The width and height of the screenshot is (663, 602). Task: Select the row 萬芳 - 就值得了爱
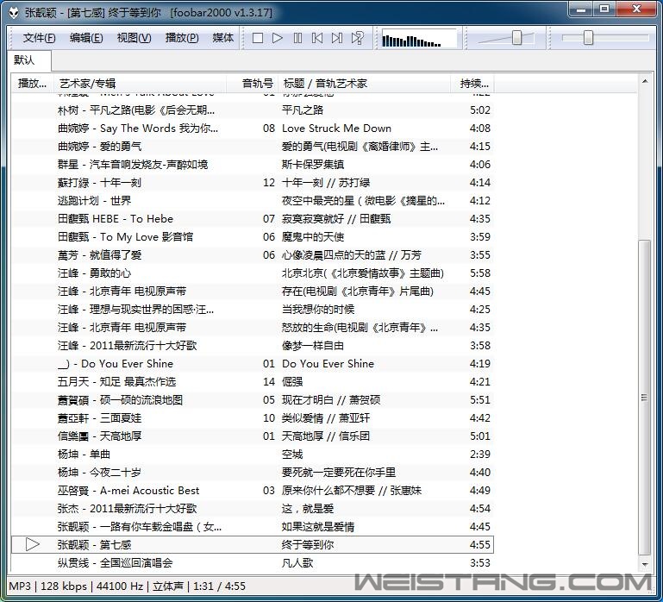click(x=253, y=255)
